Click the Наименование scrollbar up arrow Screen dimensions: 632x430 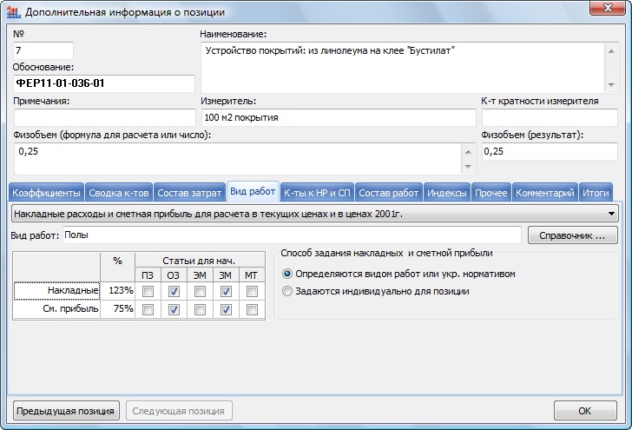tap(611, 51)
